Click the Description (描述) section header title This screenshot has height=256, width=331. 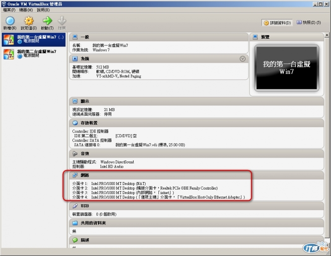[x=85, y=240]
